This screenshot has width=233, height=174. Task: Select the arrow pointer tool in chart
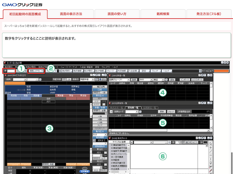pyautogui.click(x=211, y=144)
